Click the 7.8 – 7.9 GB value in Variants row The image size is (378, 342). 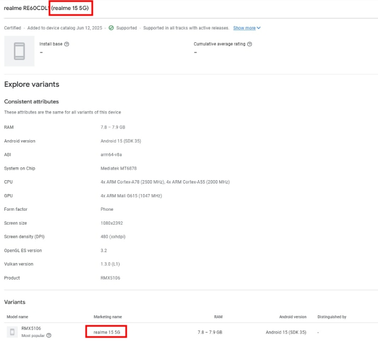pos(210,332)
